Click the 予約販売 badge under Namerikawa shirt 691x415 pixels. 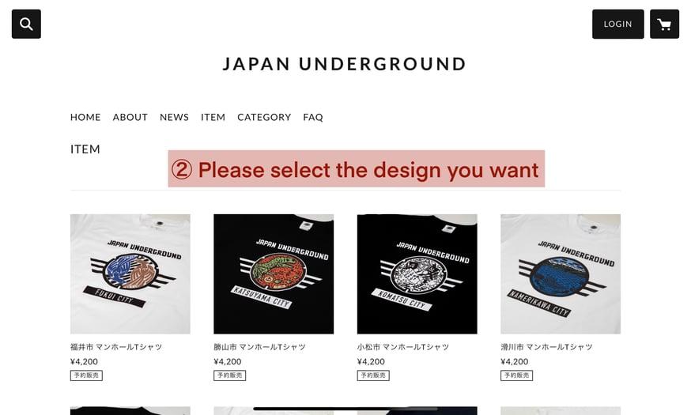pos(516,375)
